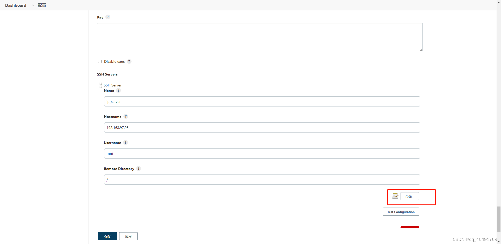Enable the Disable exec checkbox
This screenshot has height=244, width=501.
click(100, 61)
